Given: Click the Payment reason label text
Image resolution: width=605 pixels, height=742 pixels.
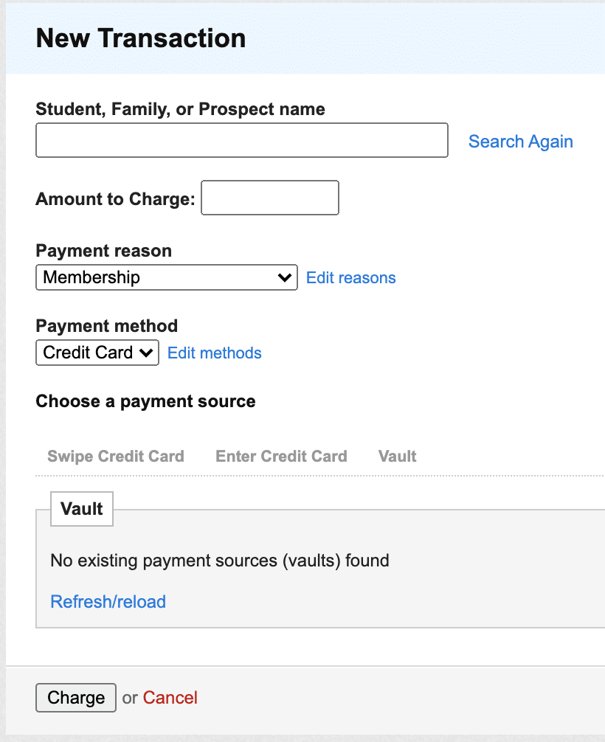Looking at the screenshot, I should (104, 251).
